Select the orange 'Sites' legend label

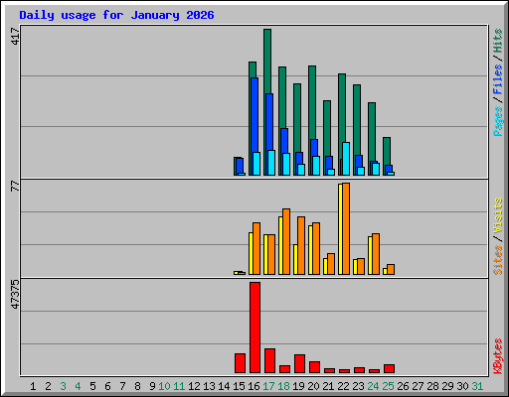tap(498, 260)
